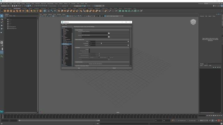Create a polygon cylinder from the shelf
This screenshot has width=223, height=125.
click(x=11, y=11)
